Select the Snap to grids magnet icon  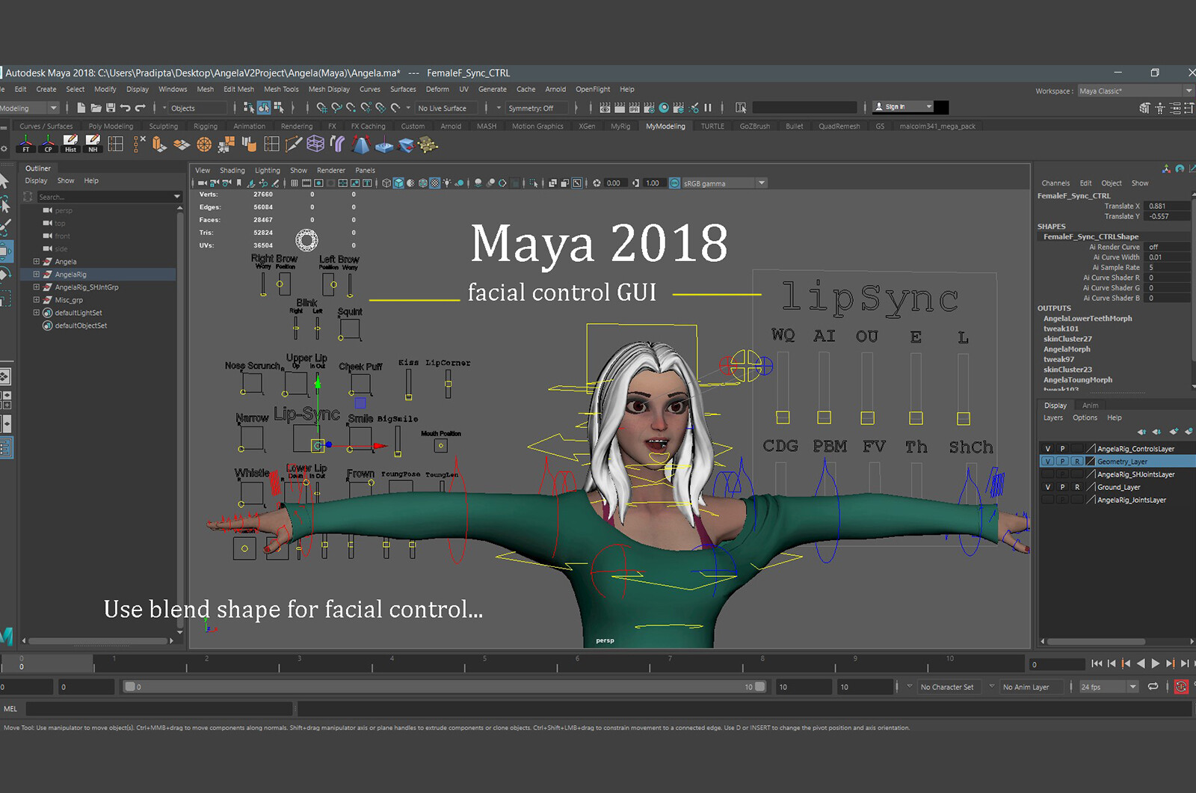click(321, 108)
